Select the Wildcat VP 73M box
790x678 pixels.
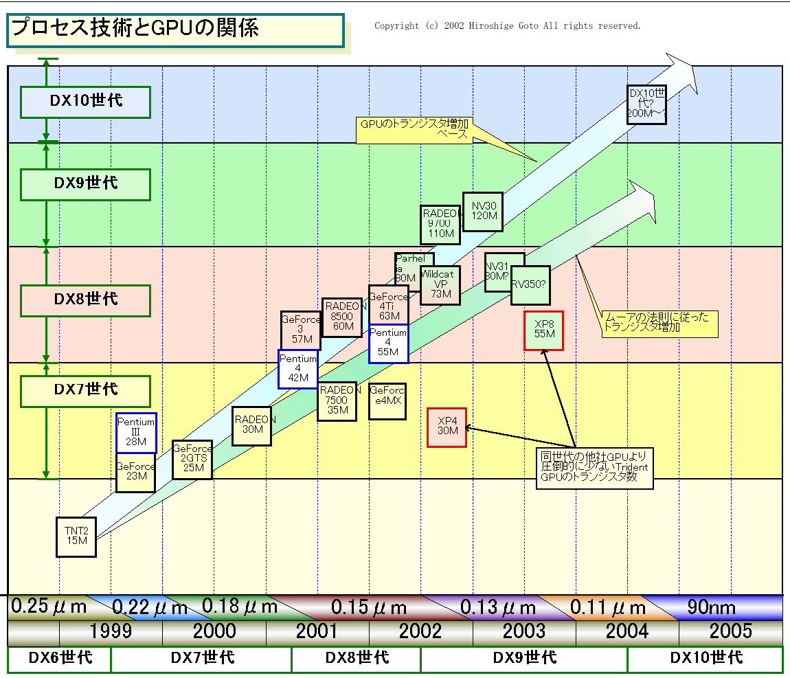click(x=440, y=284)
